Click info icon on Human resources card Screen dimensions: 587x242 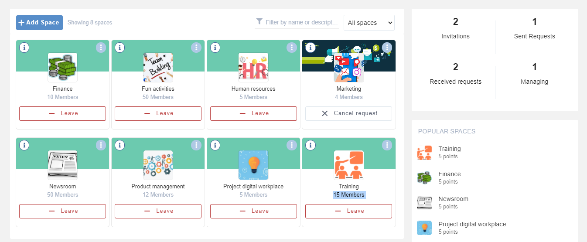215,48
